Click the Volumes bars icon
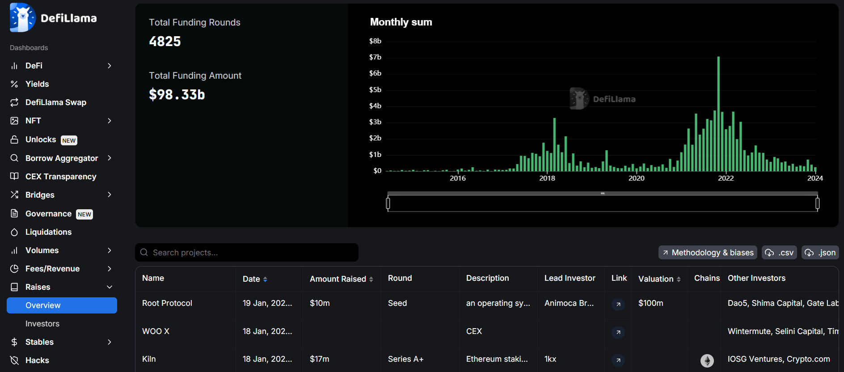 pyautogui.click(x=14, y=250)
